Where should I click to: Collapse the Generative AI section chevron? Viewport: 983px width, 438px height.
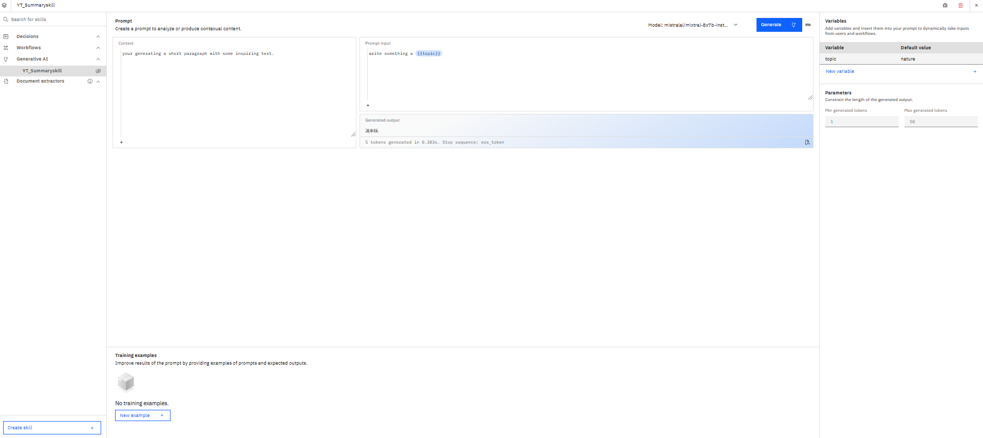tap(98, 59)
